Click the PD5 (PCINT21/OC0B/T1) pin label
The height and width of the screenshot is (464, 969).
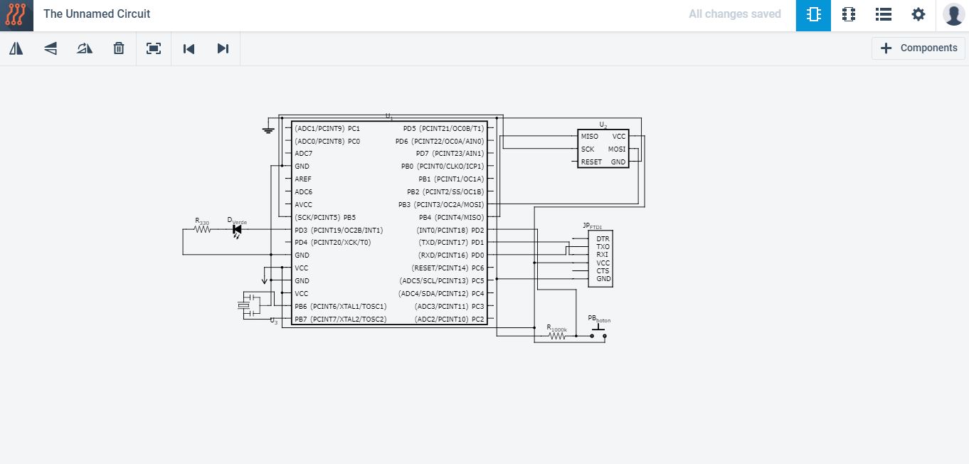click(x=443, y=129)
